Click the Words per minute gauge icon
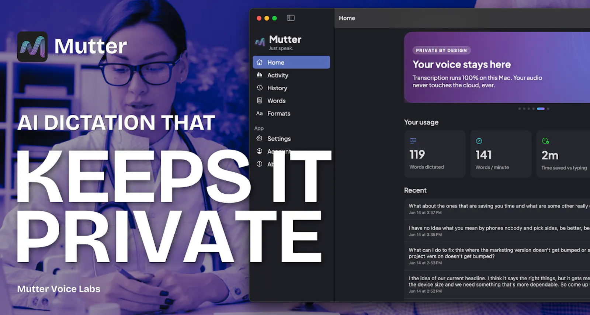 [479, 141]
